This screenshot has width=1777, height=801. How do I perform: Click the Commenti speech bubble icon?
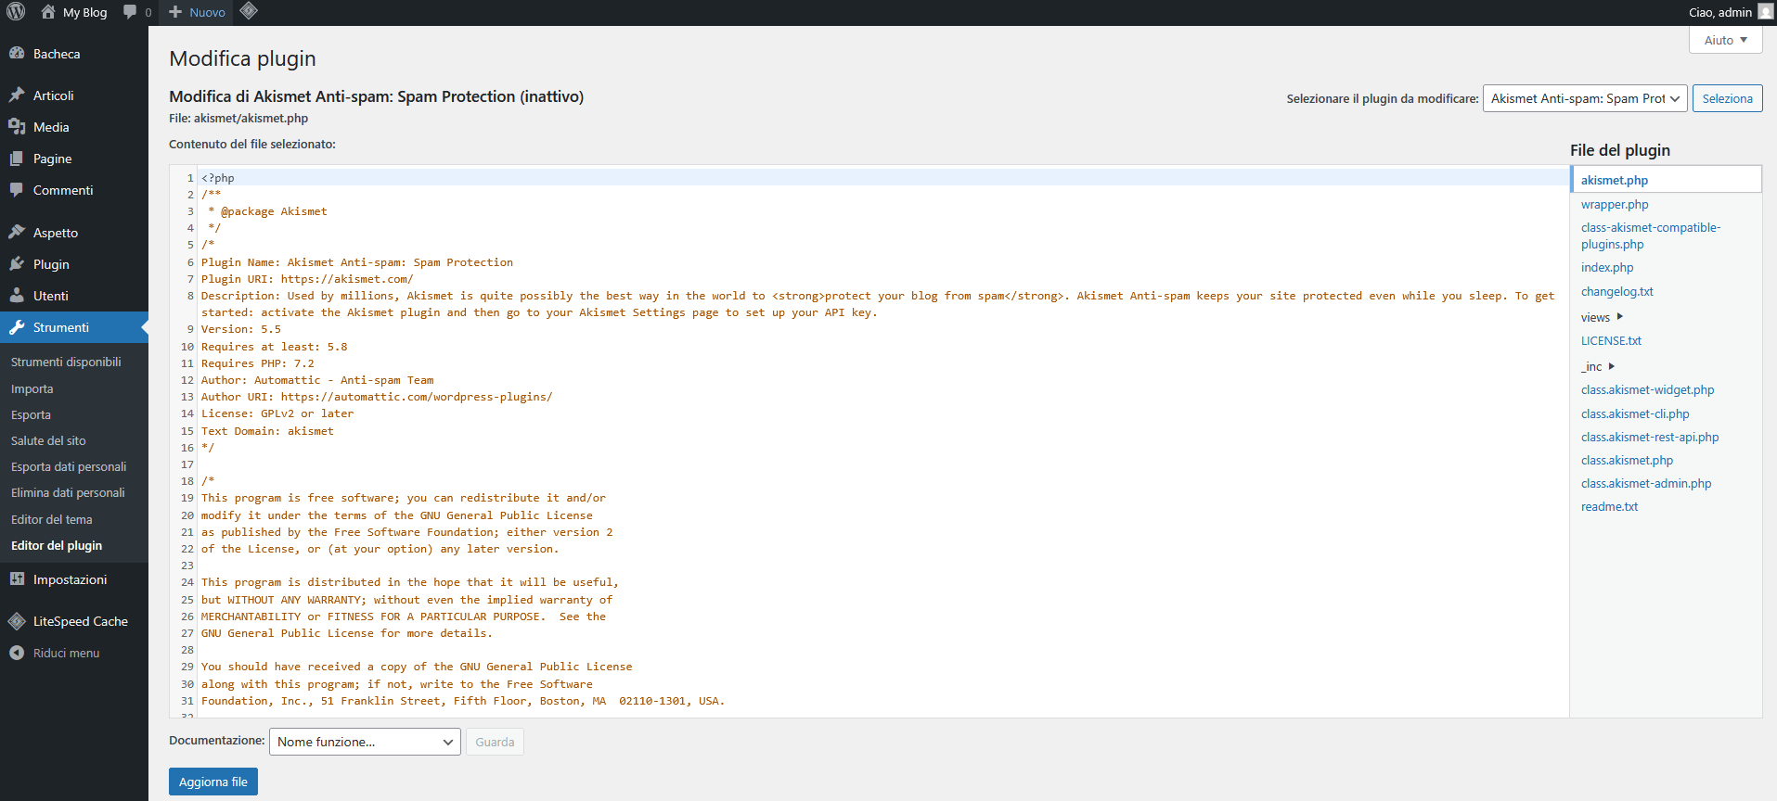[17, 190]
